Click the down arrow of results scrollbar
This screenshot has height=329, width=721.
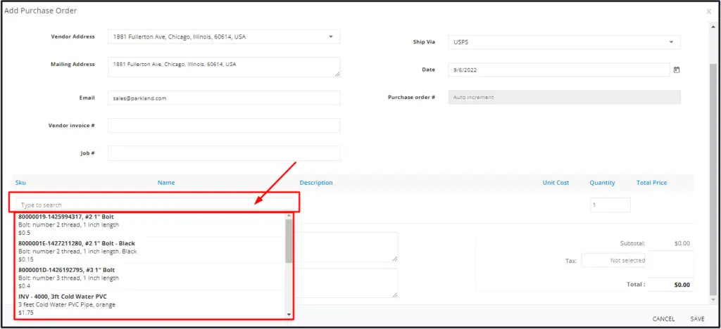[289, 315]
